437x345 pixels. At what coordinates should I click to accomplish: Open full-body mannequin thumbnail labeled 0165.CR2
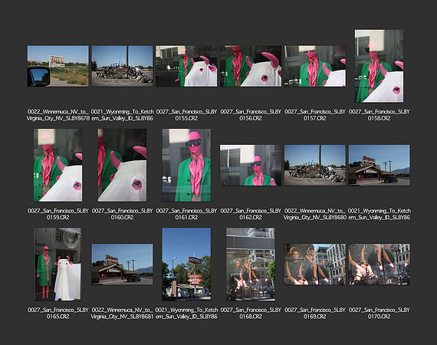pos(58,264)
